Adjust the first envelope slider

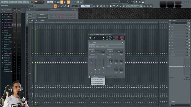(91, 63)
